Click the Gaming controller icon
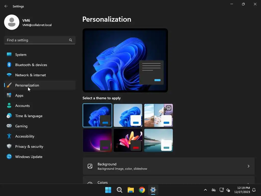The height and width of the screenshot is (196, 261). [x=9, y=126]
